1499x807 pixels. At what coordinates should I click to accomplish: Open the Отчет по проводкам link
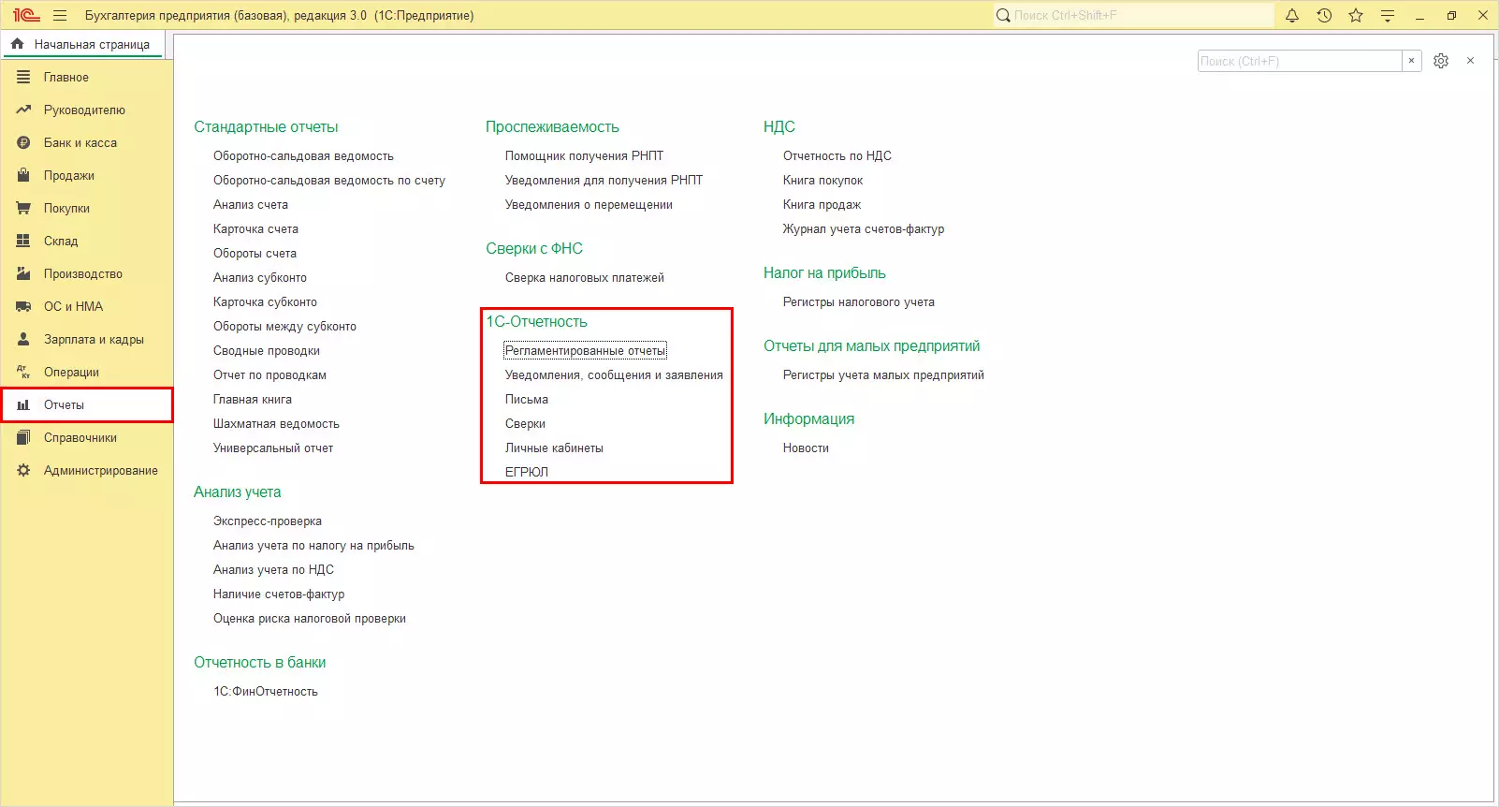click(269, 374)
